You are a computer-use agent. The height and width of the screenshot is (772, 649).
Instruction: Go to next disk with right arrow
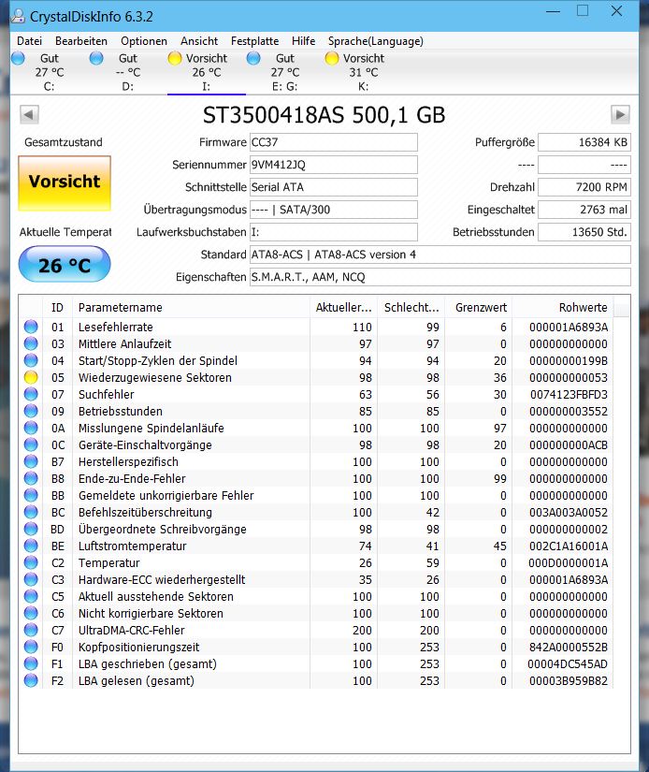(620, 115)
